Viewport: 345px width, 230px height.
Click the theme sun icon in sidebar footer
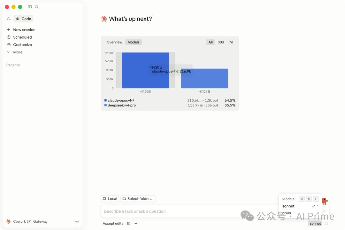click(77, 221)
